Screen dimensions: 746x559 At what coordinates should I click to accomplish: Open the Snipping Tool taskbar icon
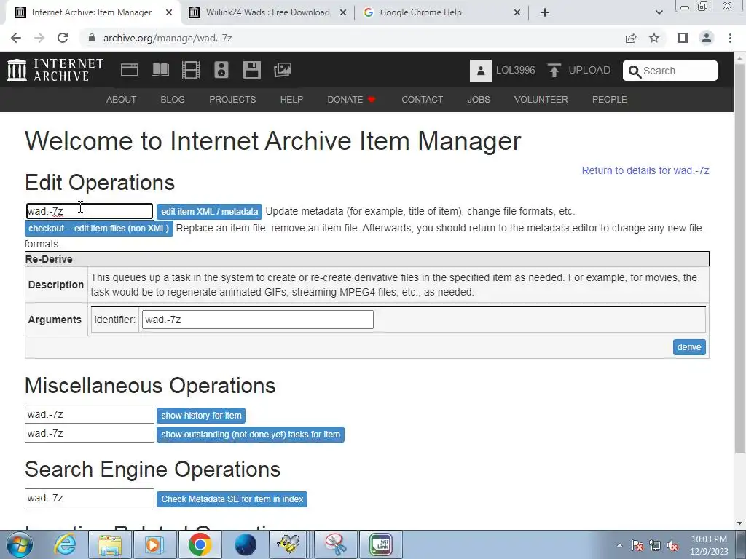pos(335,544)
